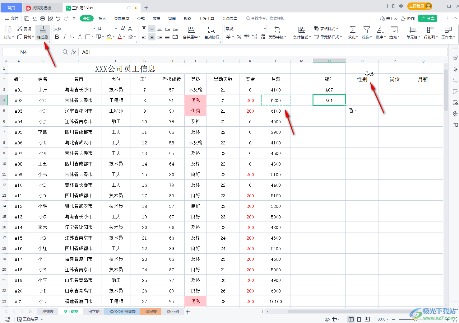Toggle top vertical alignment

tap(144, 29)
